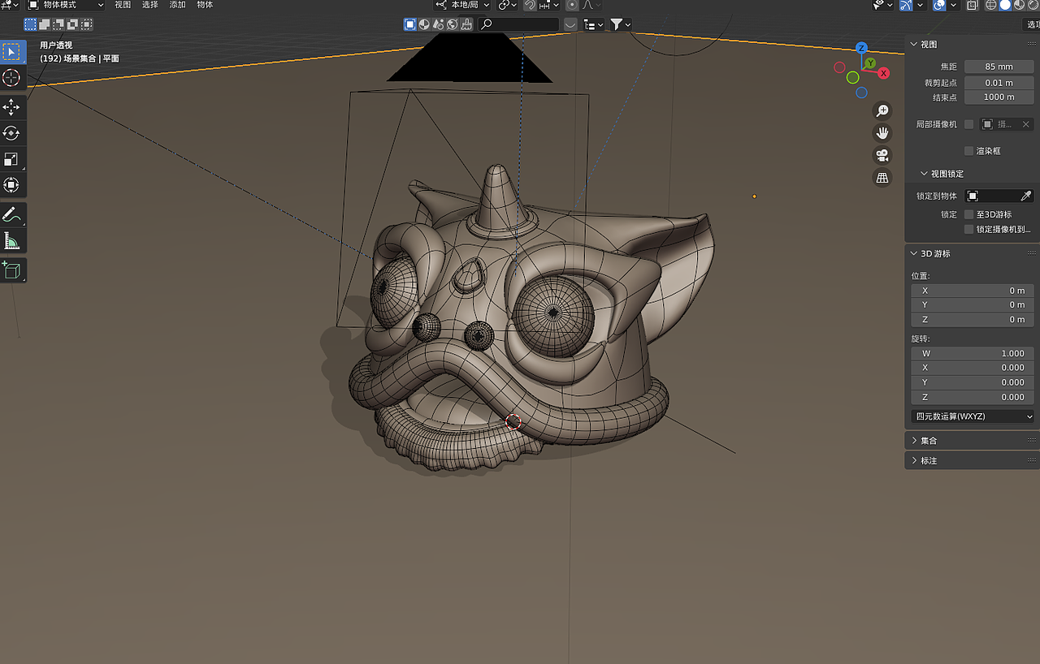Collapse the 3D 游标 panel
The image size is (1040, 664).
coord(914,253)
